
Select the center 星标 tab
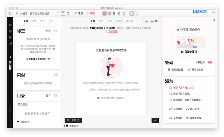point(101,21)
